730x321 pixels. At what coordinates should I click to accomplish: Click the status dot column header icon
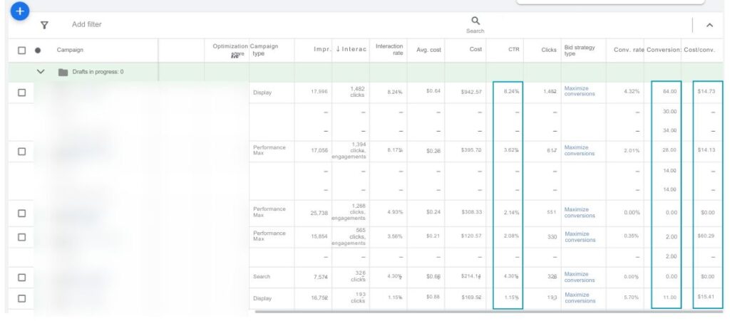point(37,51)
